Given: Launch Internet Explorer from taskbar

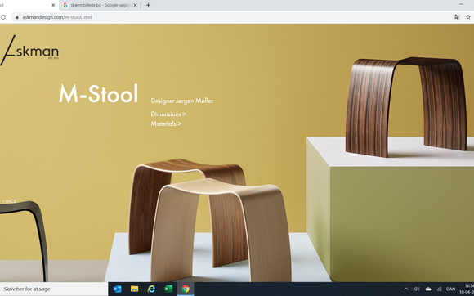Looking at the screenshot, I should pos(151,289).
